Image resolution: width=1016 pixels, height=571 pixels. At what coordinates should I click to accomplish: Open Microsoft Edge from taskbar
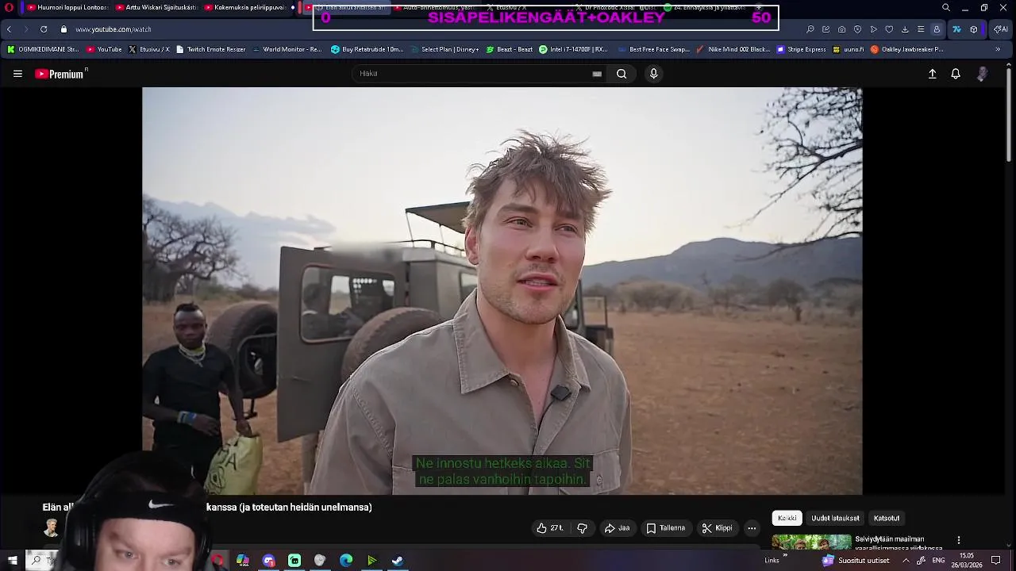coord(346,561)
